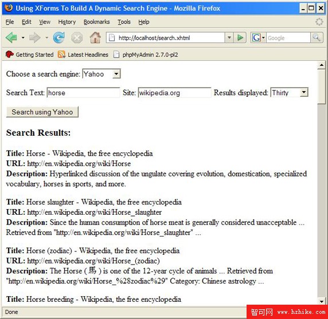
Task: Click the Search using Yahoo button
Action: [42, 112]
